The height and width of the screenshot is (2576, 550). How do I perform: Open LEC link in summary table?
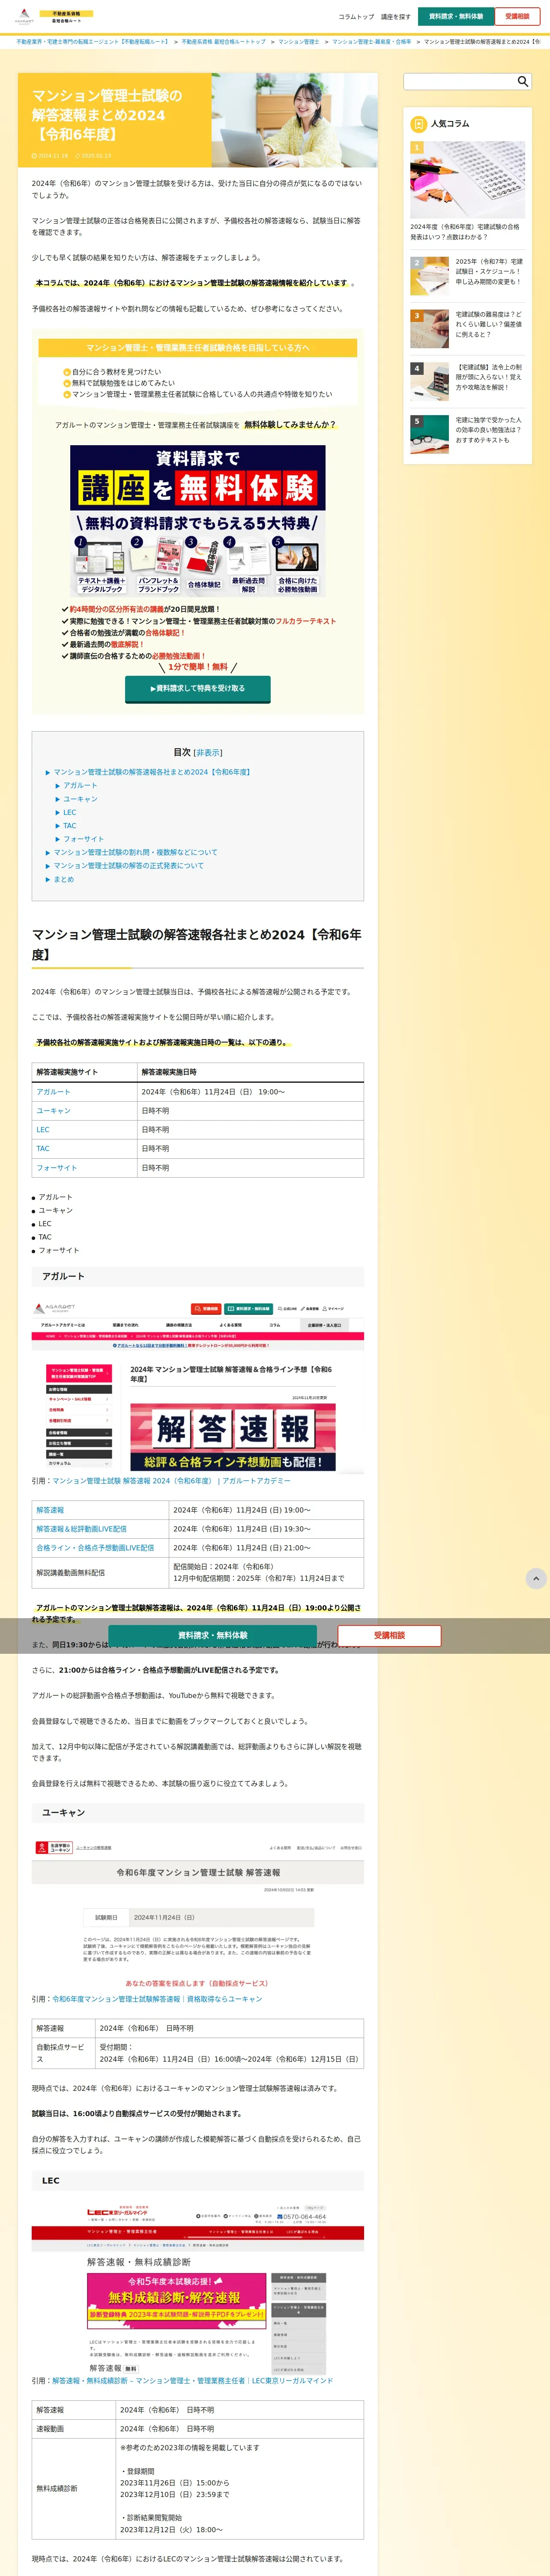(43, 1129)
